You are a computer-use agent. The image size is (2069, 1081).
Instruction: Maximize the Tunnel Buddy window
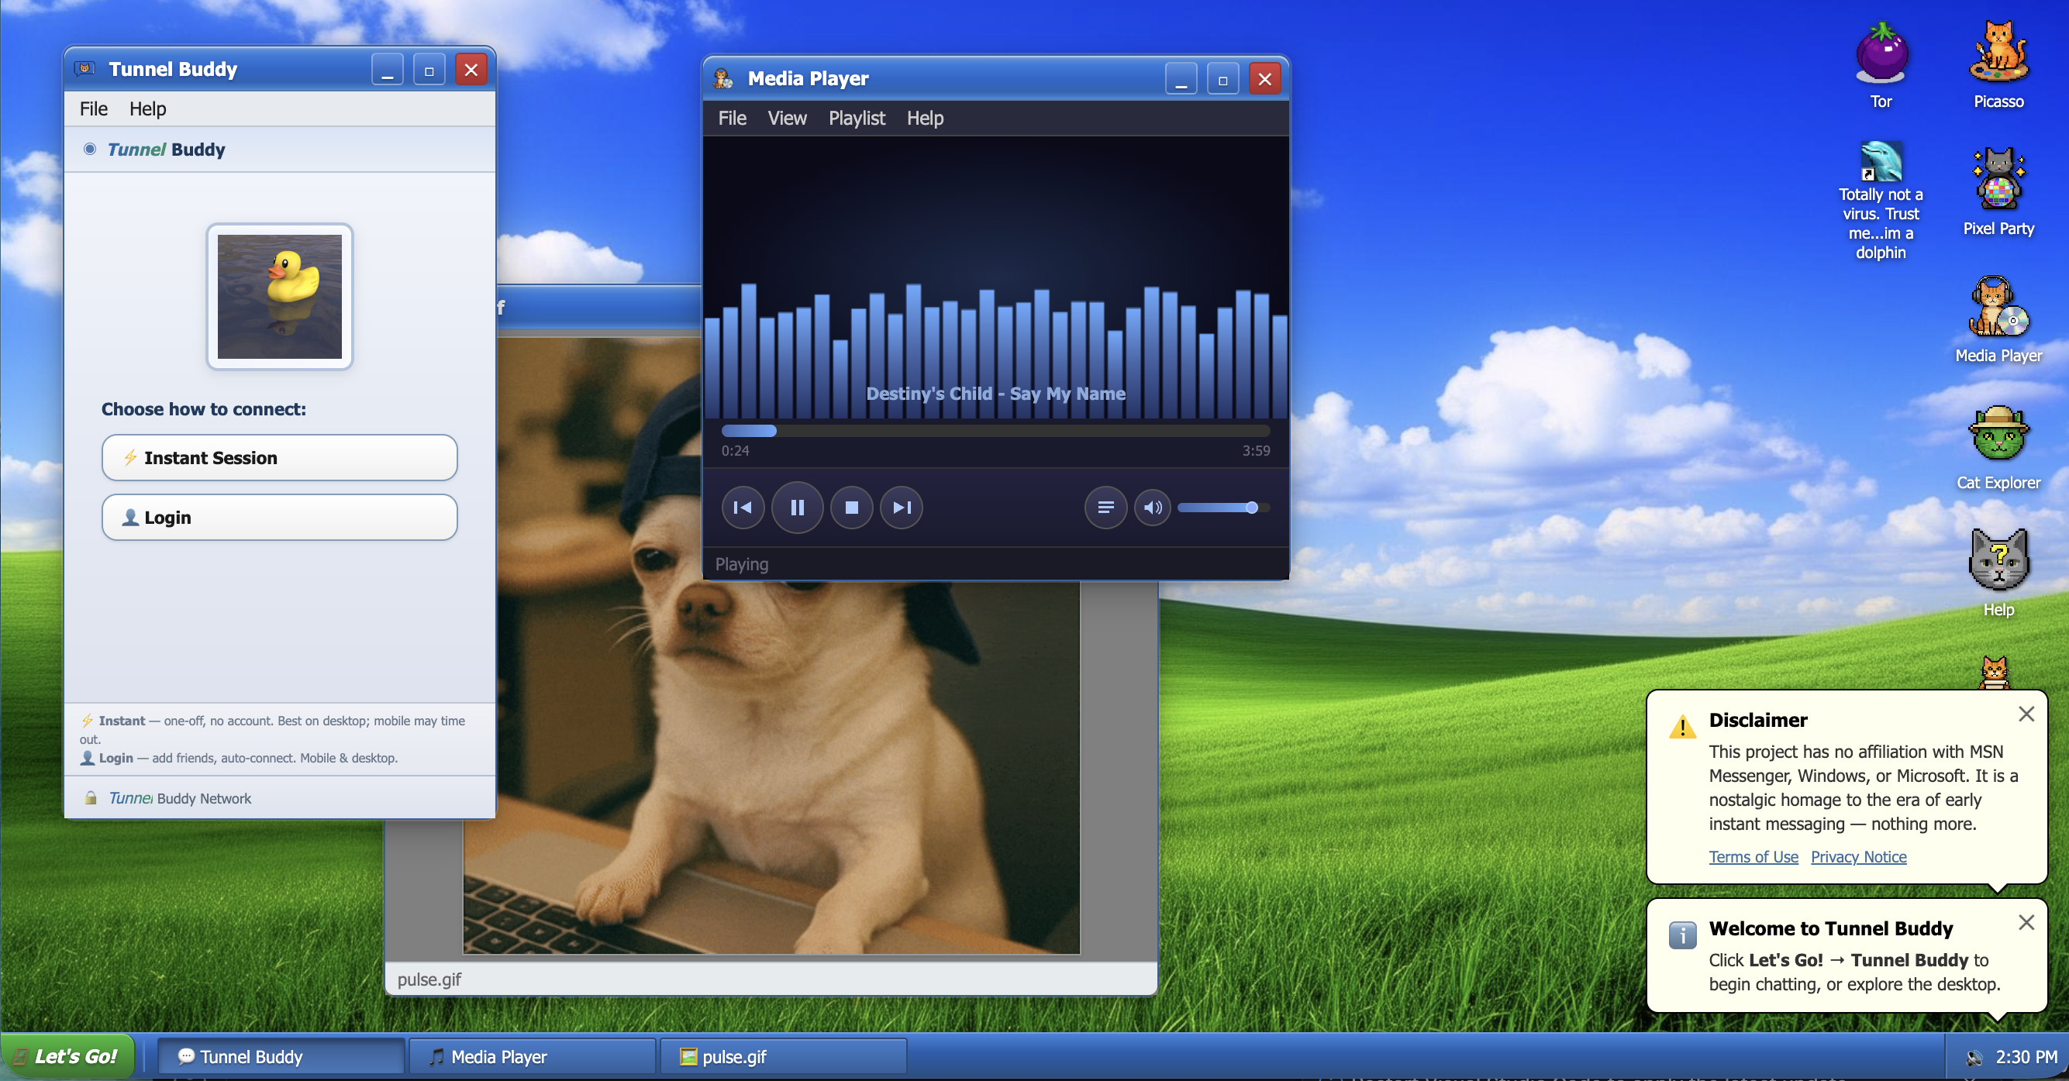[x=429, y=70]
